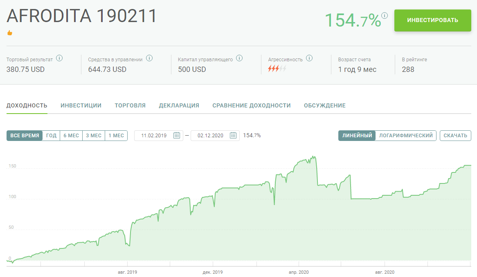Open the Сравнение доходности tab
The height and width of the screenshot is (277, 477).
click(252, 105)
